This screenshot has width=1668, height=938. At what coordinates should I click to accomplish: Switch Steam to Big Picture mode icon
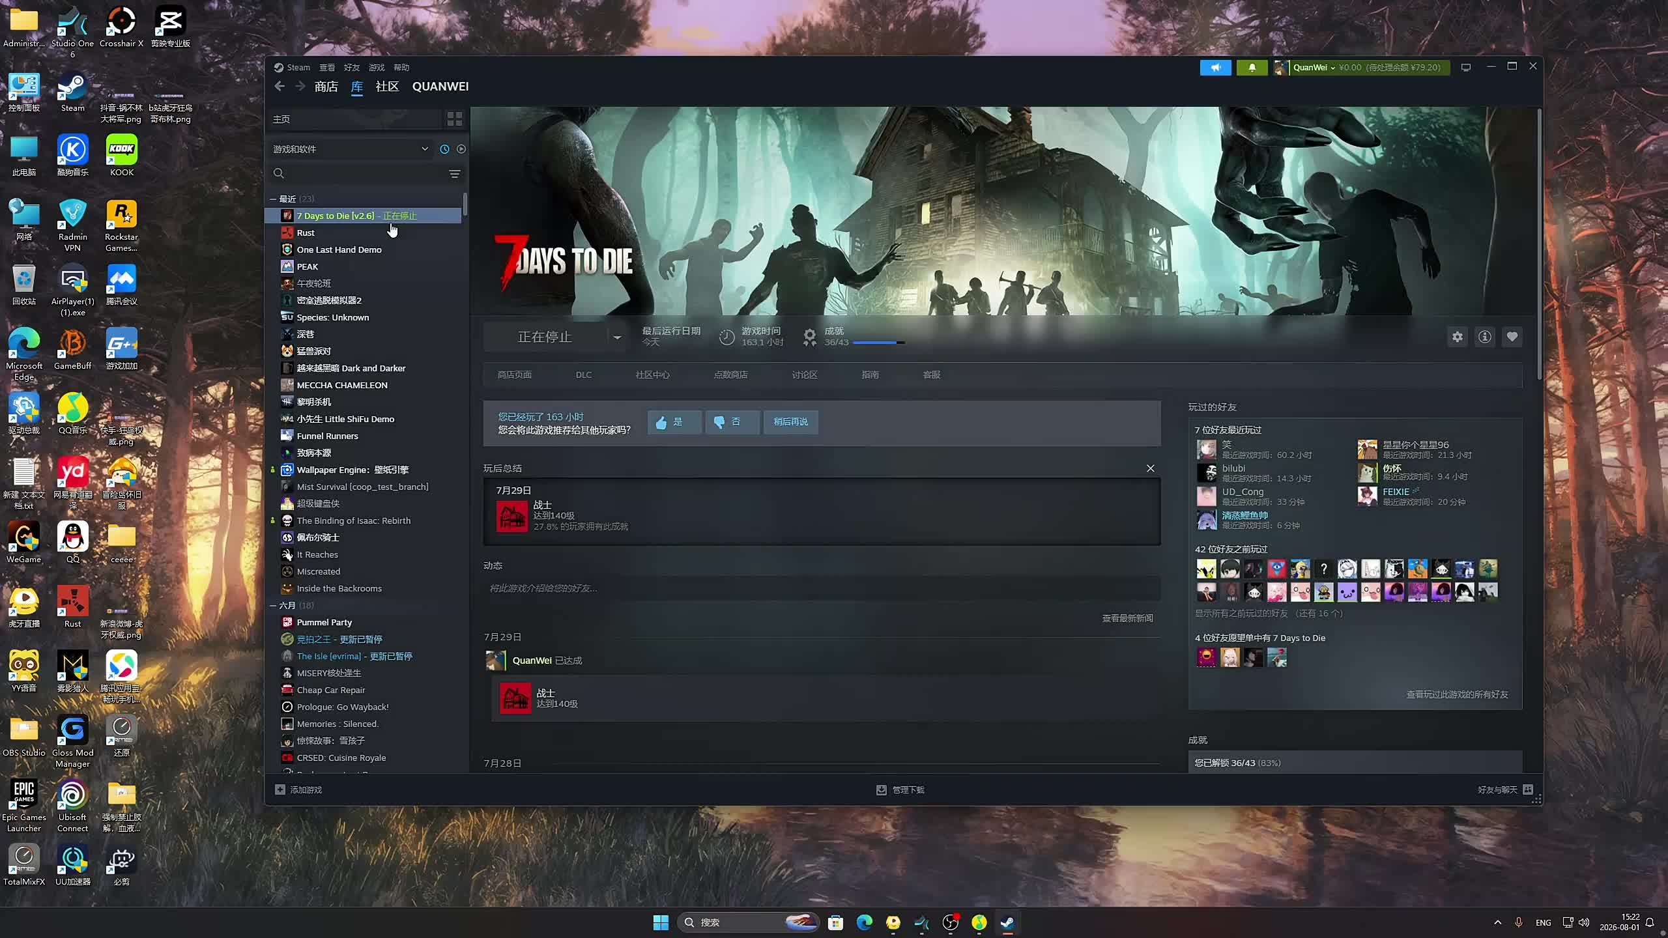click(x=1466, y=68)
